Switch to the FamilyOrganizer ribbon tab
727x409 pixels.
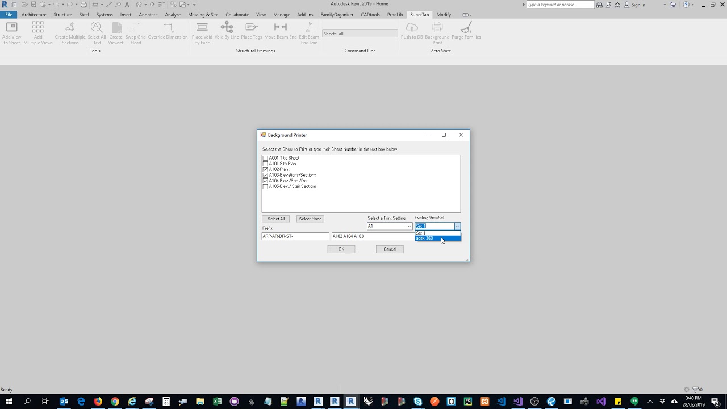pos(337,15)
